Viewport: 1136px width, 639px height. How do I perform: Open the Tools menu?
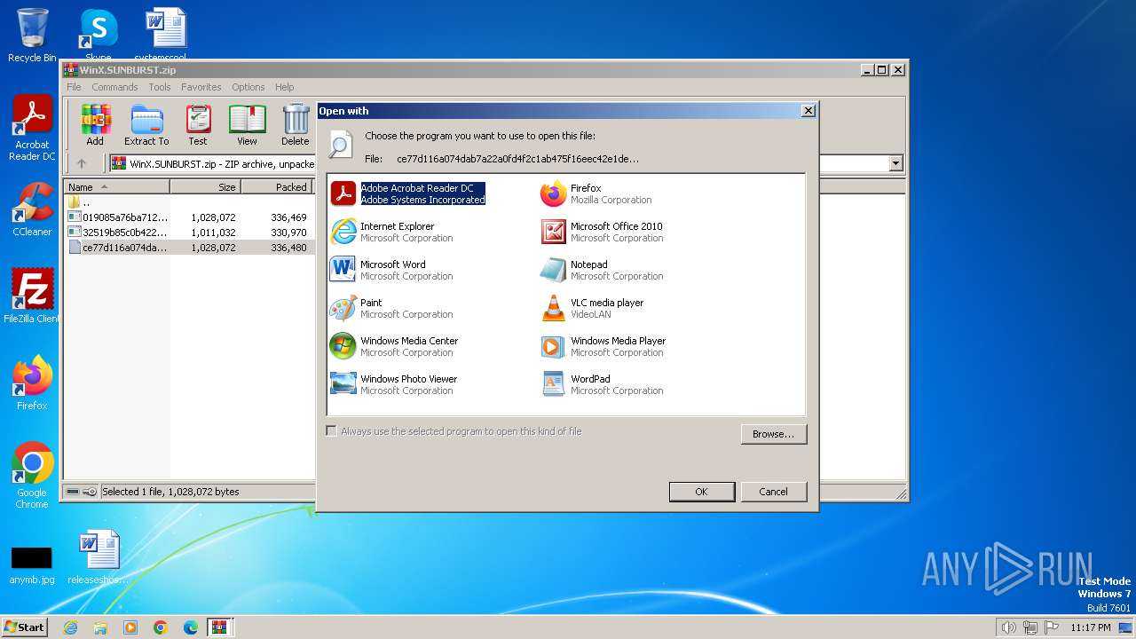(x=160, y=87)
